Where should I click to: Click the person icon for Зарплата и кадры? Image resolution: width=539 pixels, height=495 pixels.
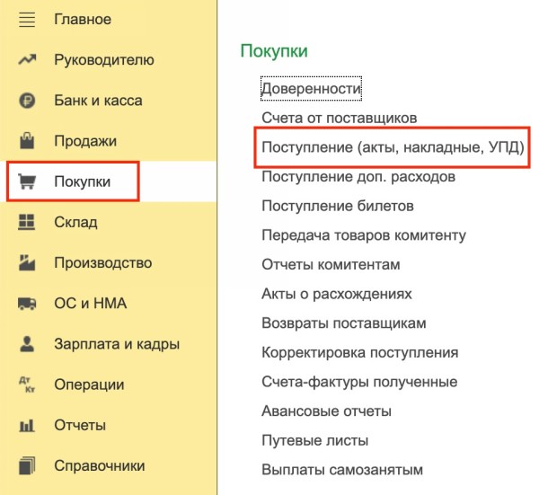coord(27,344)
